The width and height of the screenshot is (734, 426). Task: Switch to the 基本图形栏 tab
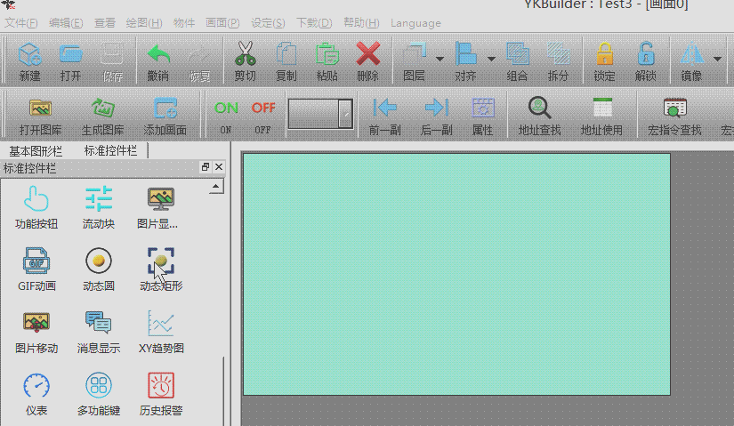coord(41,150)
